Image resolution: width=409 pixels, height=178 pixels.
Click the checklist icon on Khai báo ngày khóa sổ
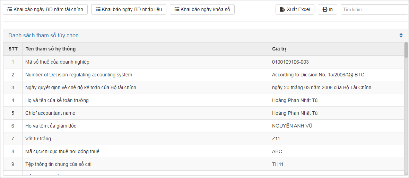tap(177, 9)
